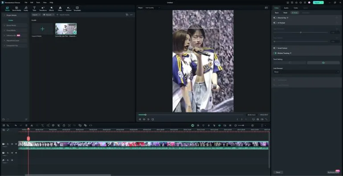Select the Mask sub-tab in Video properties
The height and width of the screenshot is (176, 343).
tap(285, 12)
